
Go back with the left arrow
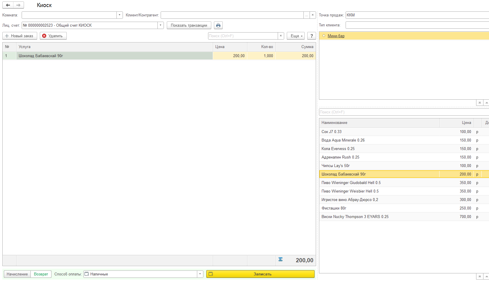8,5
